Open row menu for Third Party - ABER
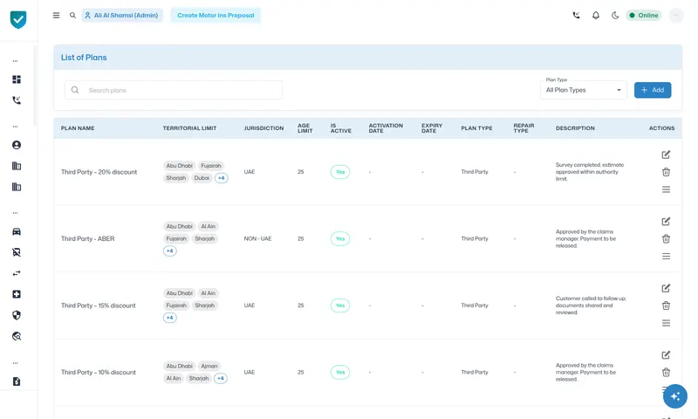 [666, 257]
